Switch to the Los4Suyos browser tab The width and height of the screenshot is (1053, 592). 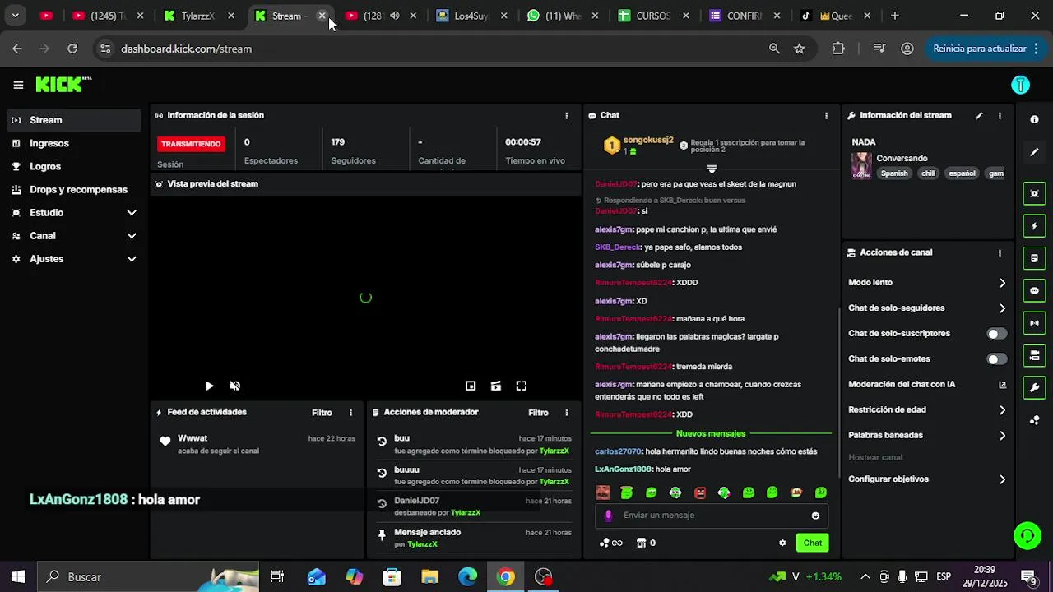471,16
